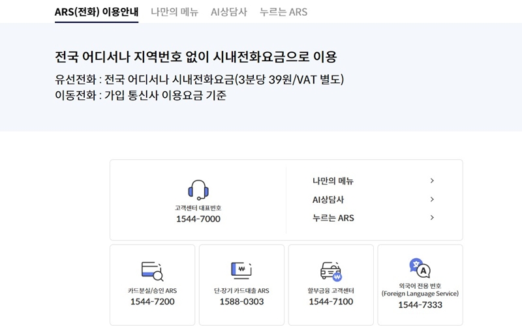Click the car installment finance icon
The width and height of the screenshot is (522, 326).
tap(331, 271)
